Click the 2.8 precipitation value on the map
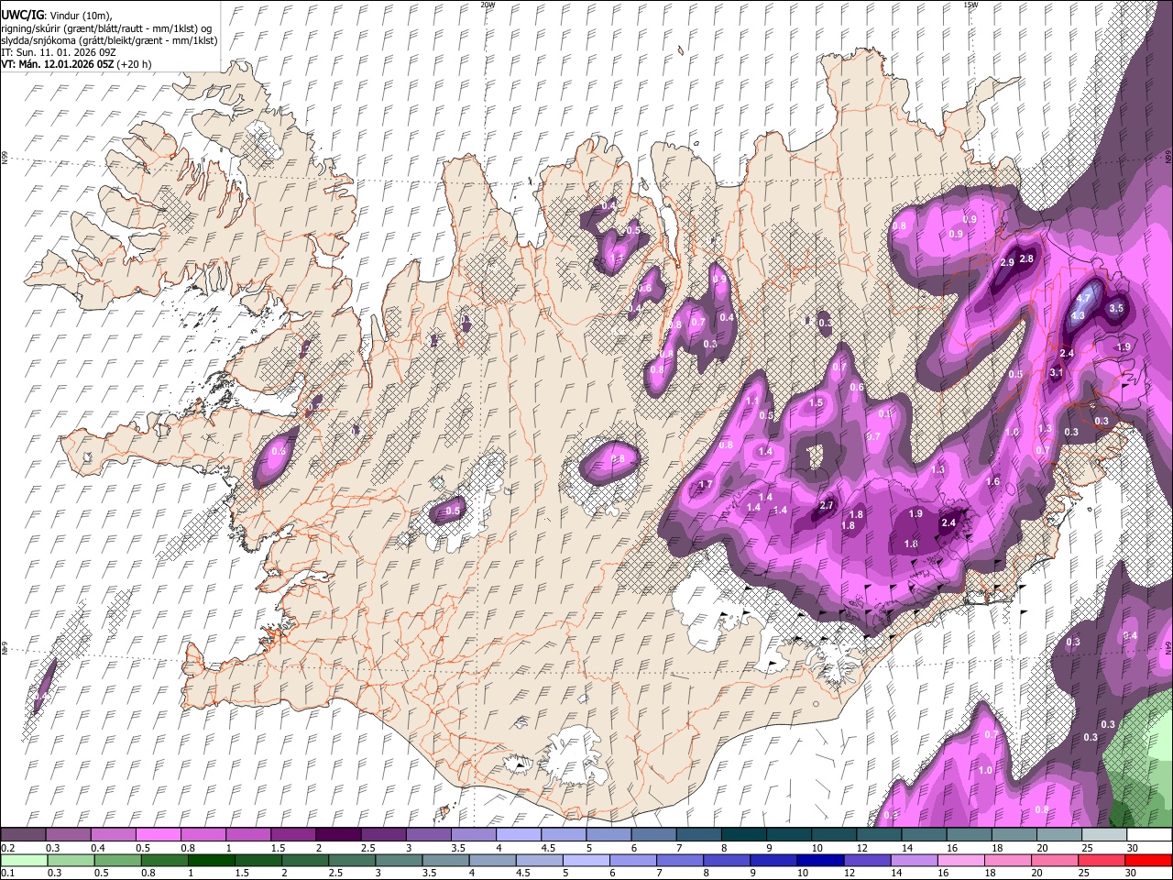The image size is (1173, 880). point(1027,259)
